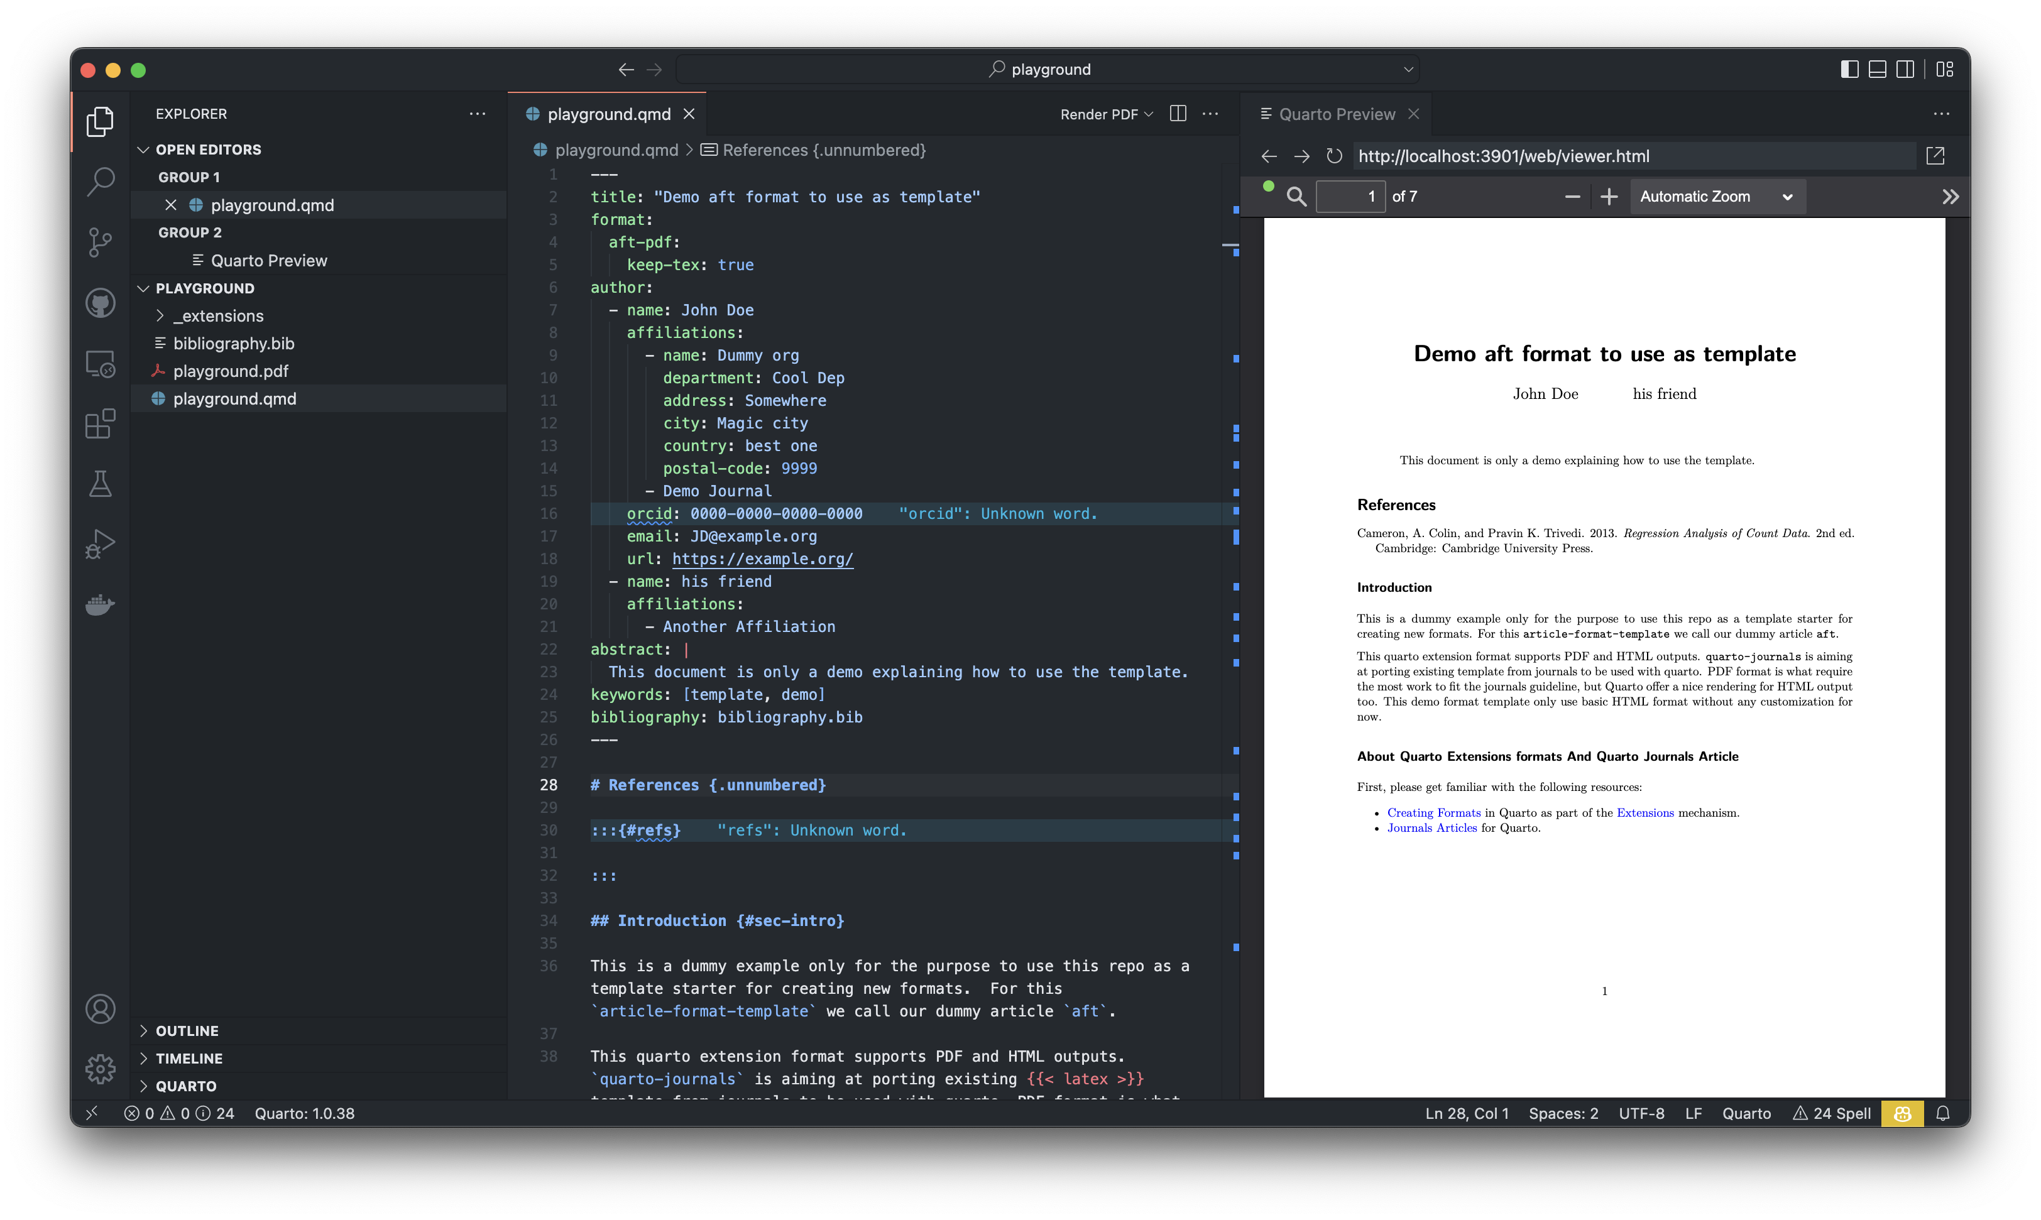Zoom in the PDF preview
Screen dimensions: 2041x1220
click(x=1609, y=197)
